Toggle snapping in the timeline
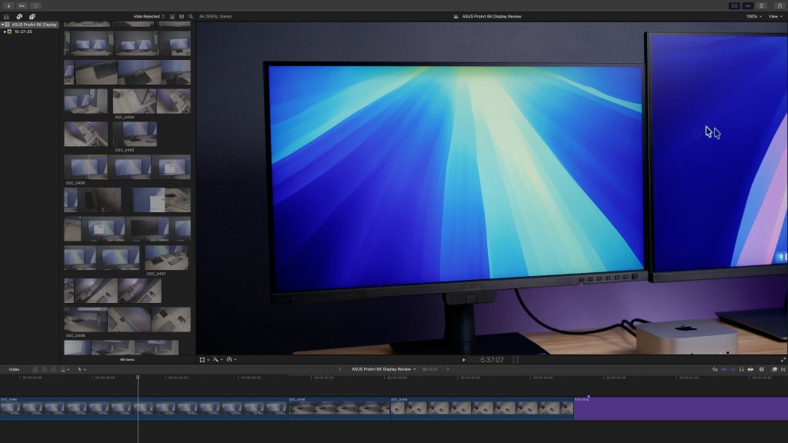 click(761, 368)
